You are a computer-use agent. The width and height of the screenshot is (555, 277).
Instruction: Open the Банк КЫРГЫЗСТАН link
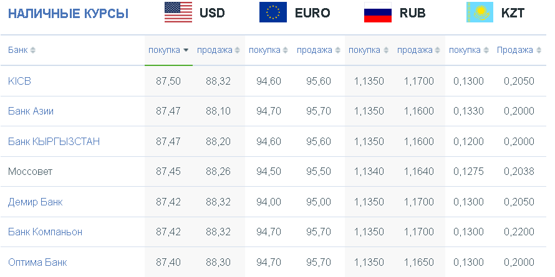[x=54, y=142]
